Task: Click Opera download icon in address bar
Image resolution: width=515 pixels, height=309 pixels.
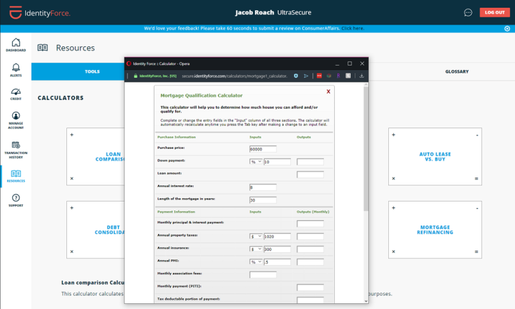Action: 362,76
